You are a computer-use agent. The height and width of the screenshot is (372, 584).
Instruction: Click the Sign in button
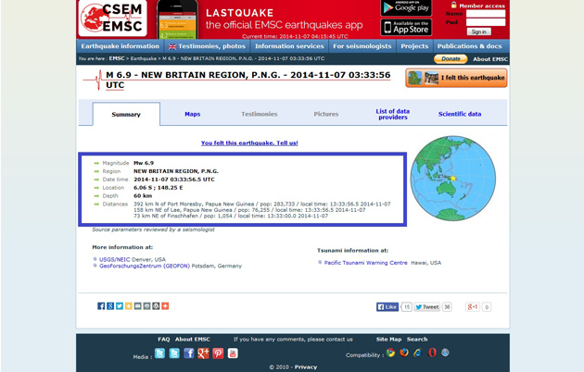pos(478,31)
